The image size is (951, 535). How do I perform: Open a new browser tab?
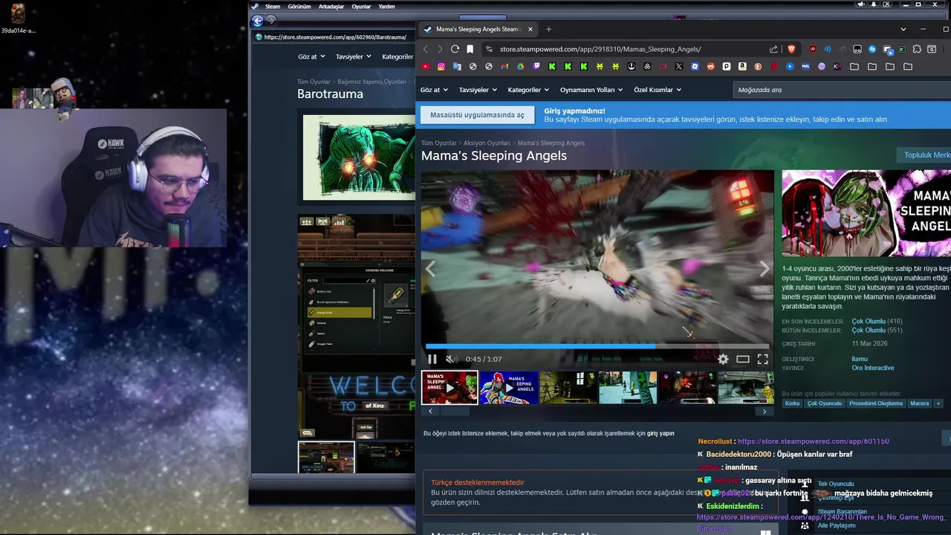click(548, 29)
